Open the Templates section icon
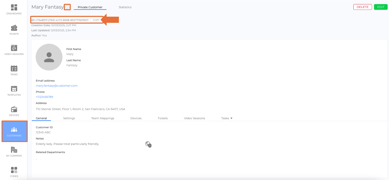Viewport: 389px width, 180px height. (14, 89)
